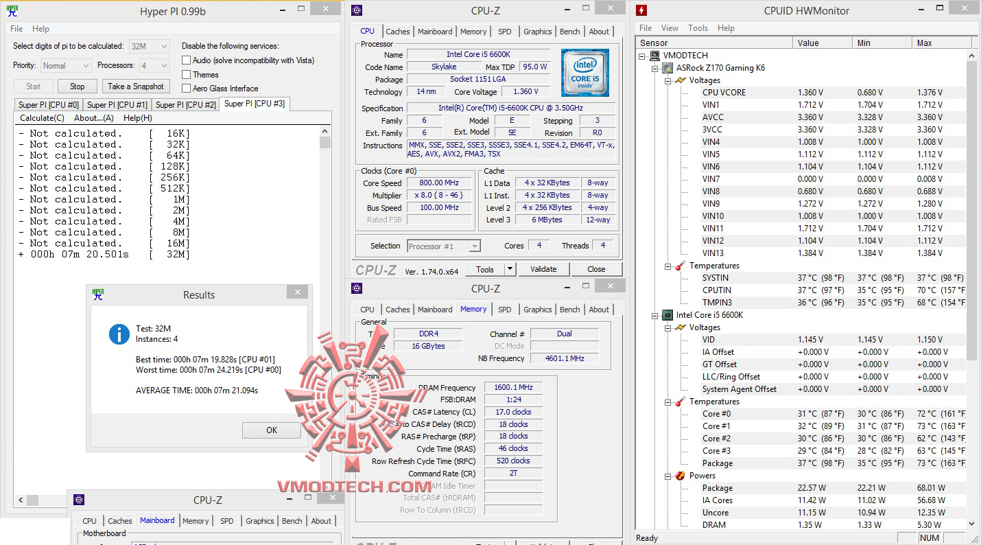Screen dimensions: 981x545
Task: Click the Validate button in CPU-Z
Action: coord(543,269)
